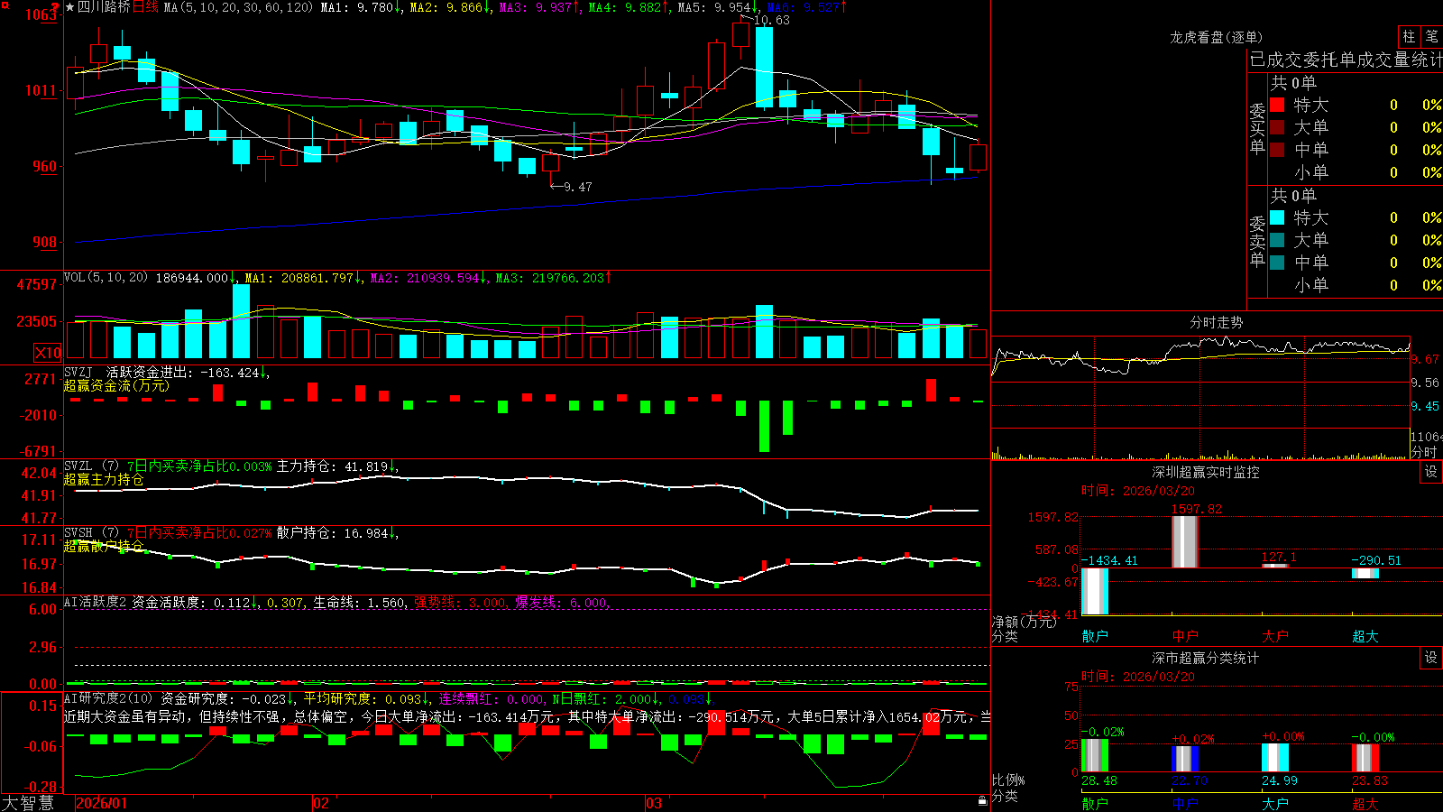
Task: Click 大户 label in the 深市超赢分类统计 chart
Action: tap(1275, 803)
